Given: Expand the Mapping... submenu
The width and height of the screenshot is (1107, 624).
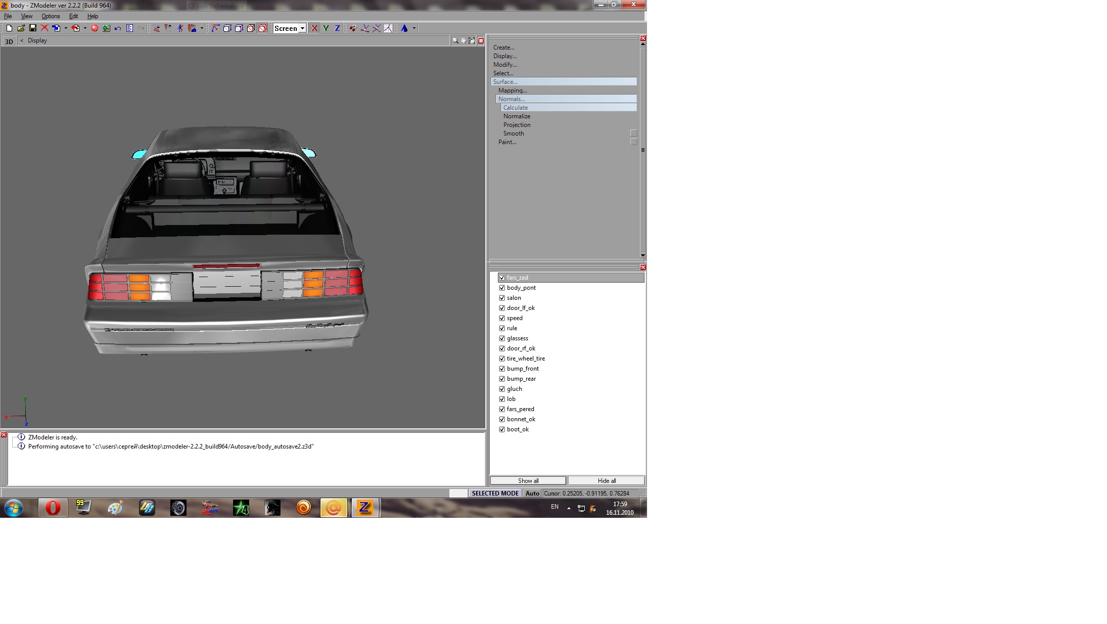Looking at the screenshot, I should [x=512, y=91].
